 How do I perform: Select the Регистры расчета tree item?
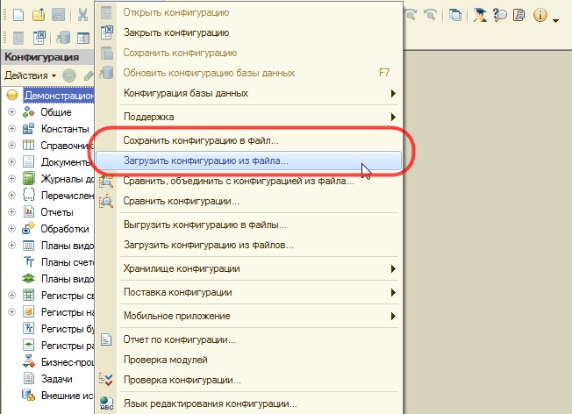[x=68, y=345]
